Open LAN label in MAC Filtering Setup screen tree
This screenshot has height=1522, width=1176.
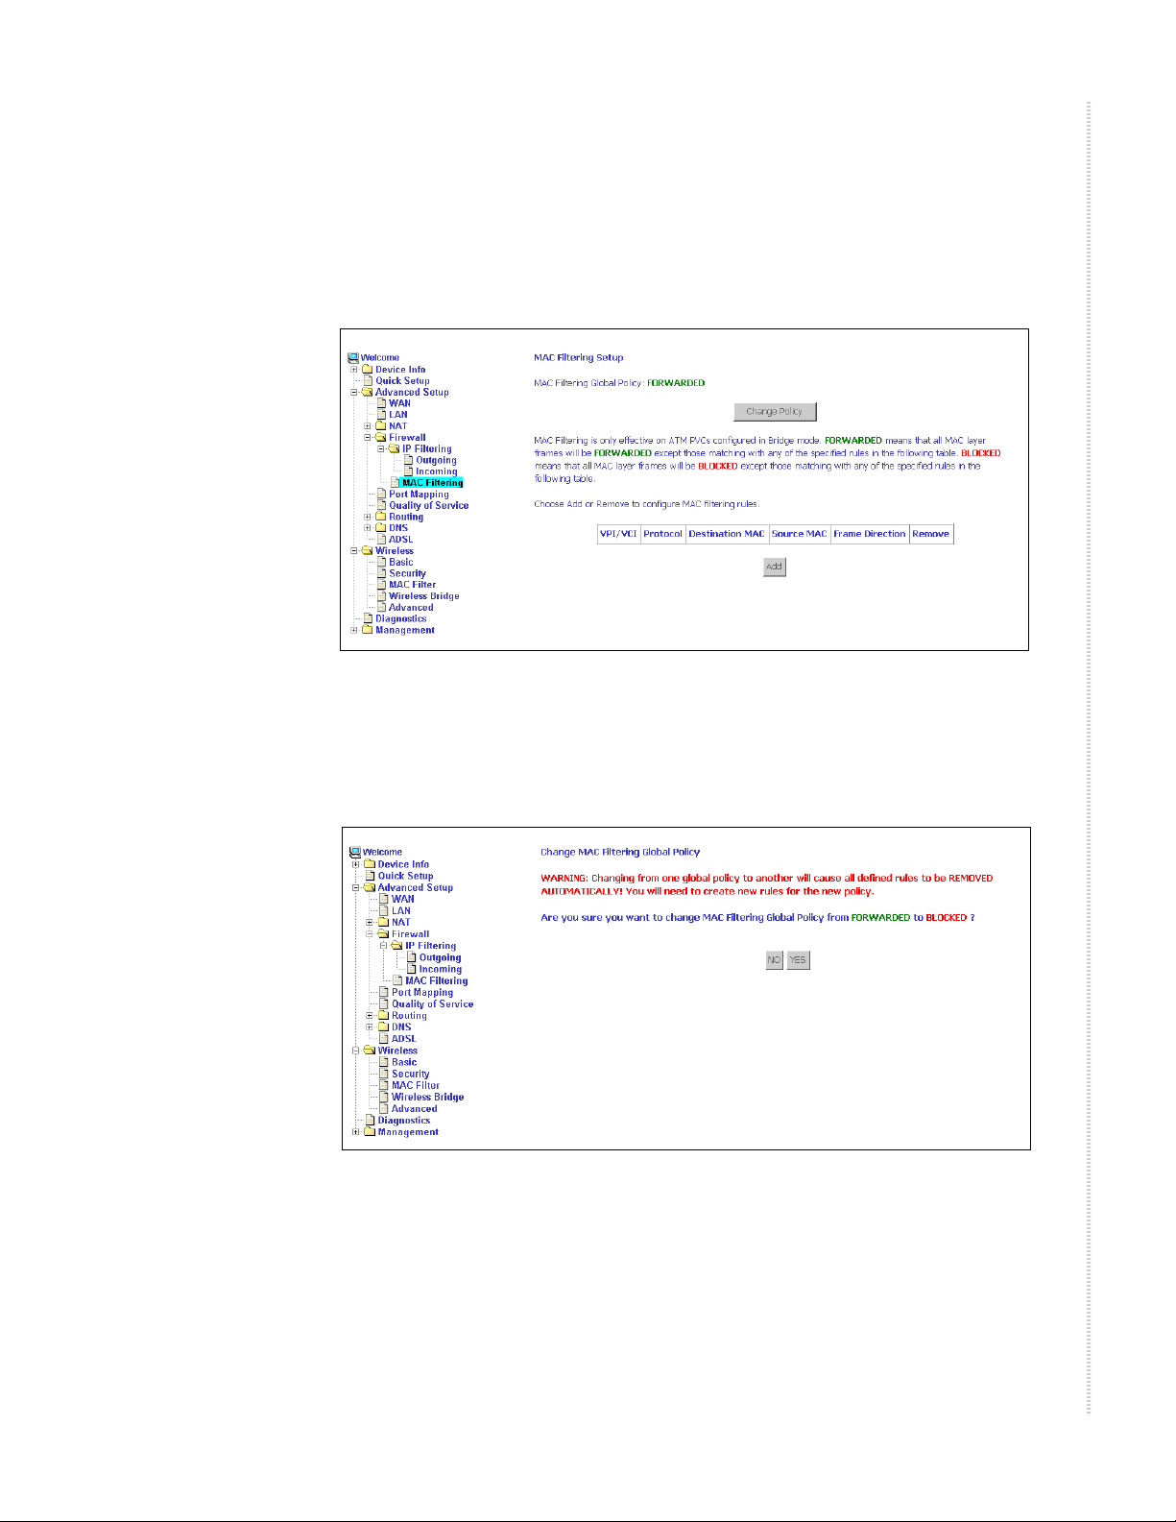(398, 415)
